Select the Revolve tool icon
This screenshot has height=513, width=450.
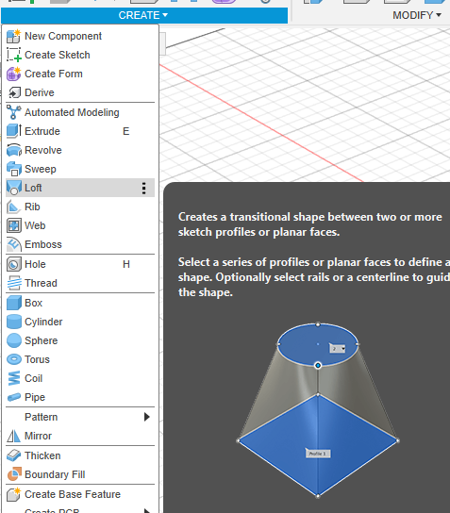pyautogui.click(x=14, y=150)
